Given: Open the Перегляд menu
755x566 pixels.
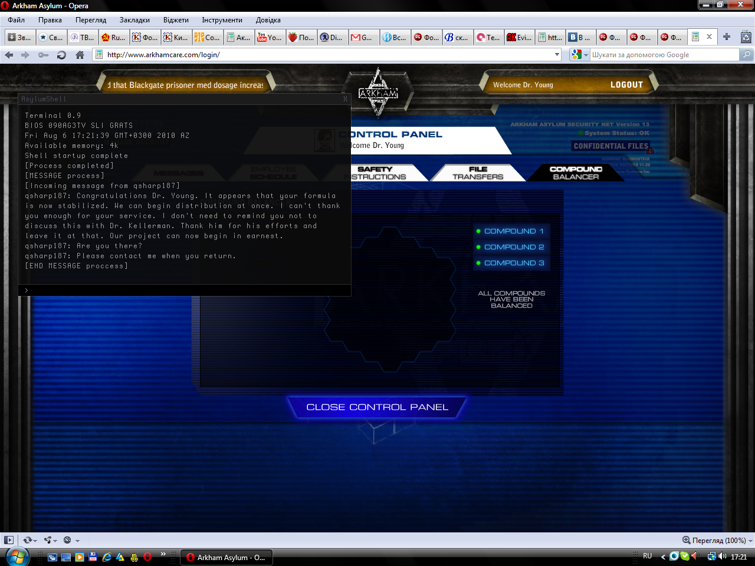Looking at the screenshot, I should pyautogui.click(x=91, y=20).
